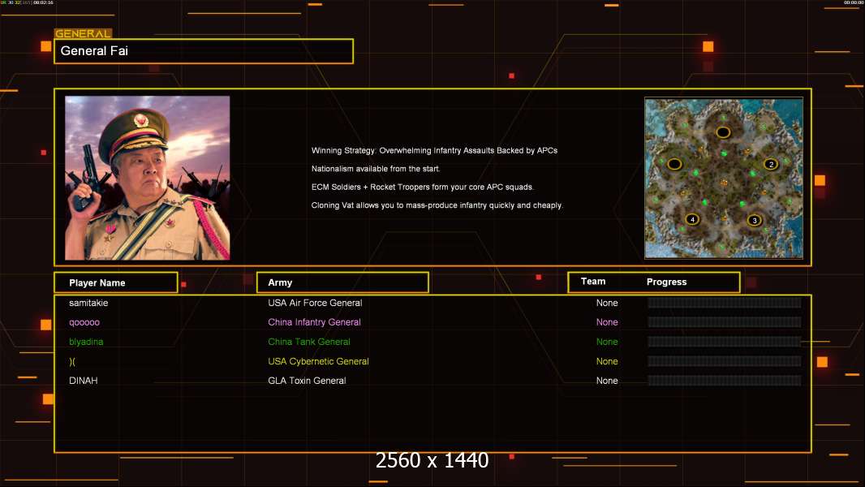Click General Fai's portrait image
The width and height of the screenshot is (865, 487).
pyautogui.click(x=147, y=178)
